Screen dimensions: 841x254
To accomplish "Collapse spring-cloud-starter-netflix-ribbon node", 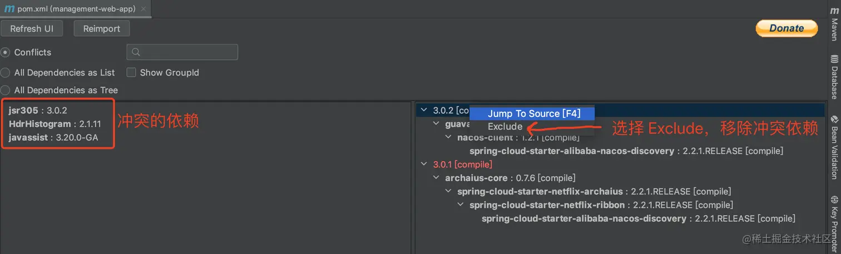I will pos(462,205).
